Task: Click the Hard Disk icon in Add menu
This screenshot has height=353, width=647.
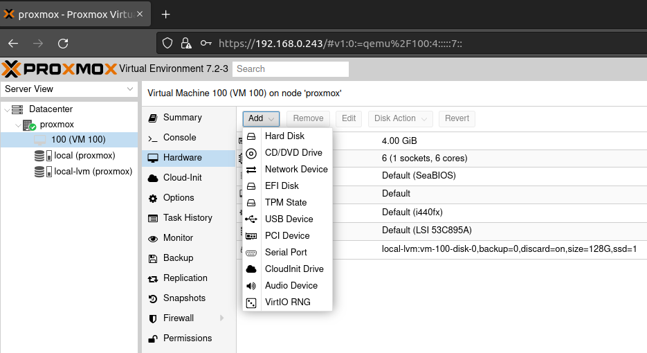Action: (251, 136)
